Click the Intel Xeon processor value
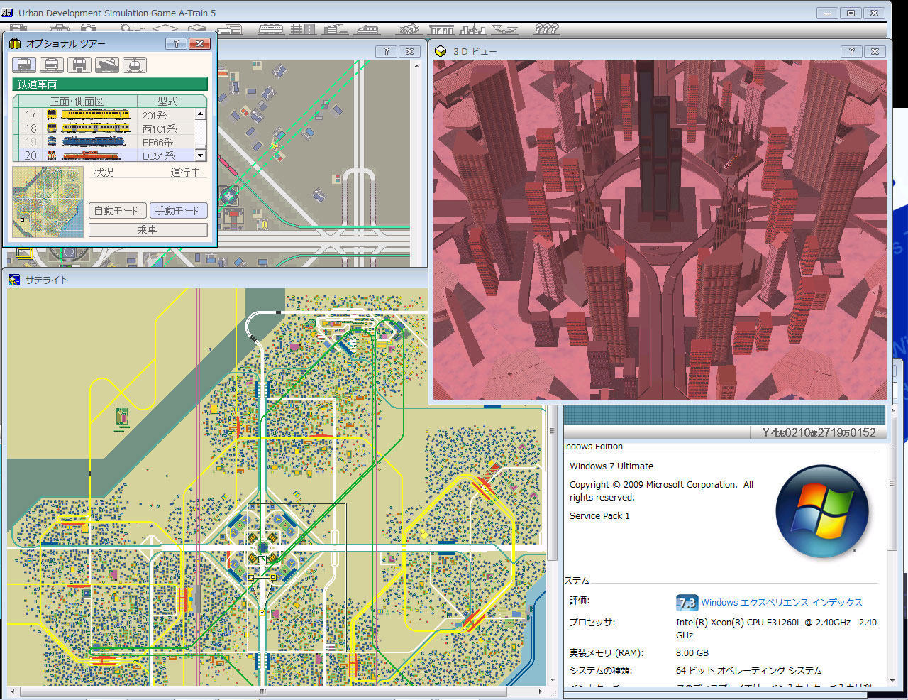The width and height of the screenshot is (908, 700). point(776,628)
